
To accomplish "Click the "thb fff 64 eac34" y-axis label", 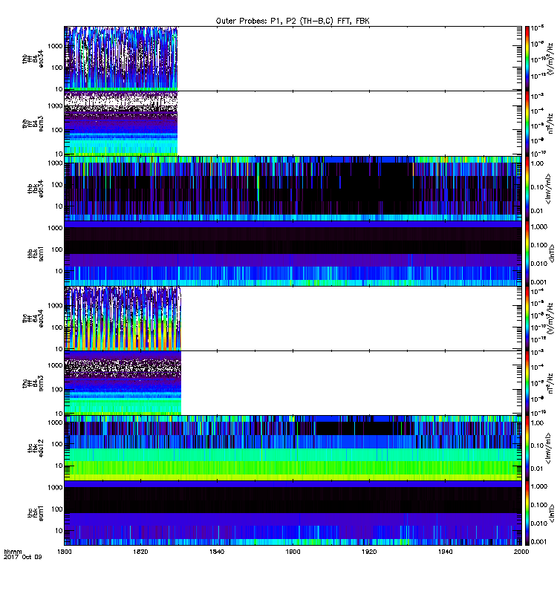I will pyautogui.click(x=33, y=59).
